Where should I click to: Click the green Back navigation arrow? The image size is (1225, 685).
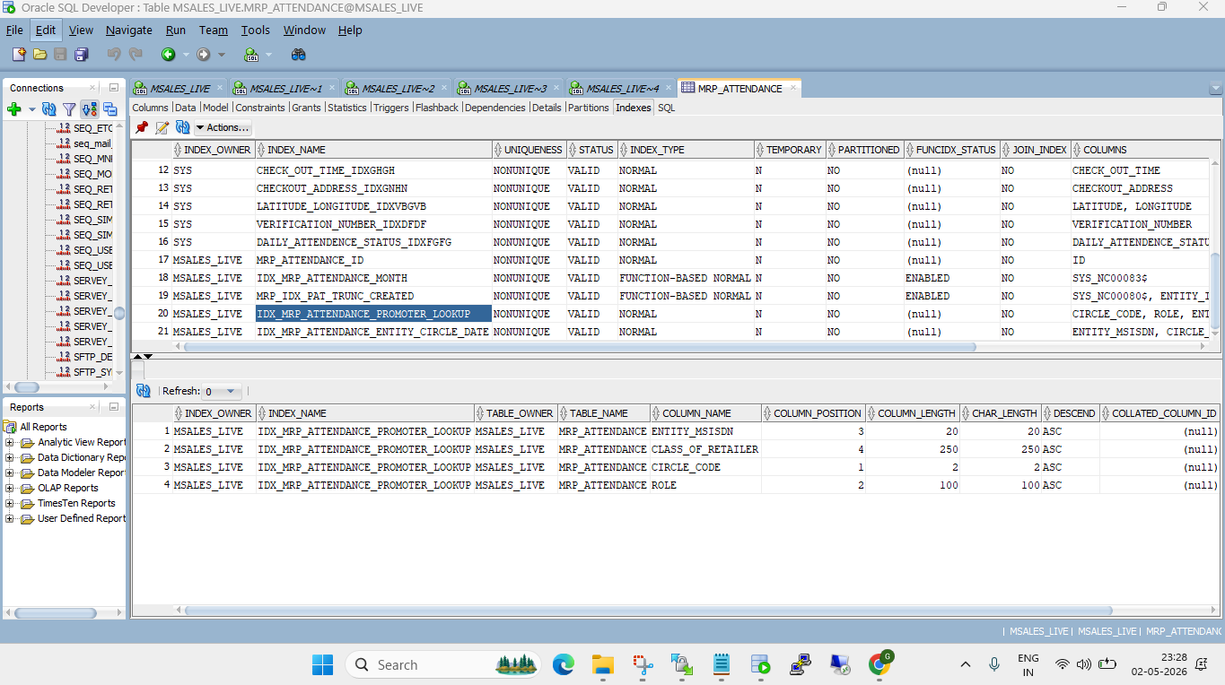168,55
